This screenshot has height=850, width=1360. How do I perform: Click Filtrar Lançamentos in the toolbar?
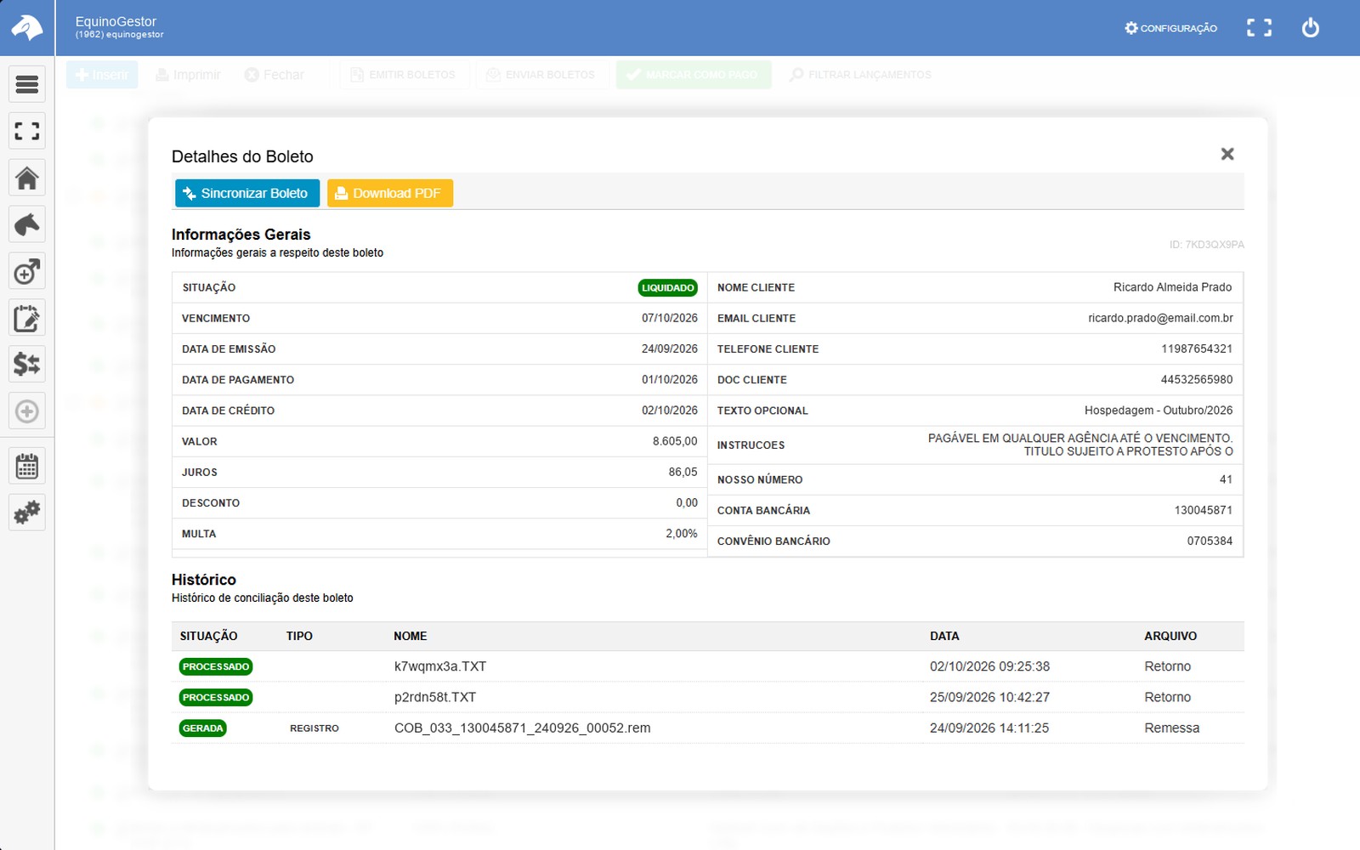(860, 75)
